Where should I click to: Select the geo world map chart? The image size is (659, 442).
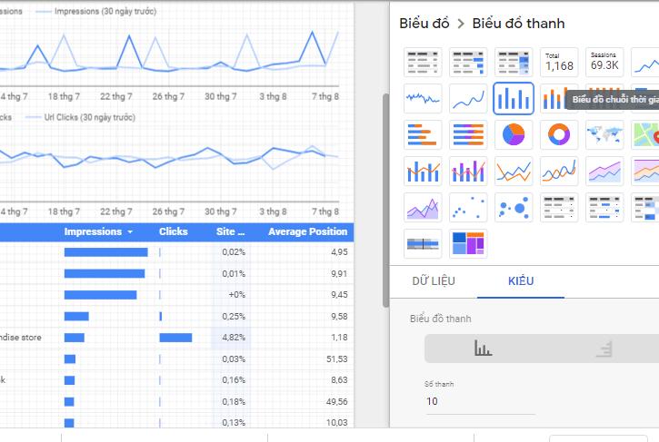point(604,134)
